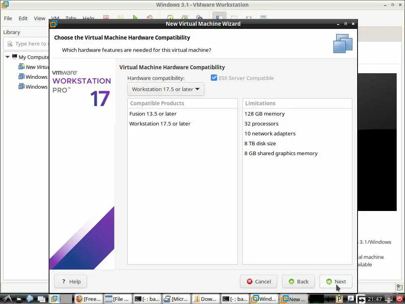The height and width of the screenshot is (304, 405).
Task: Switch to the Firefox [Free... taskbar window
Action: (89, 299)
